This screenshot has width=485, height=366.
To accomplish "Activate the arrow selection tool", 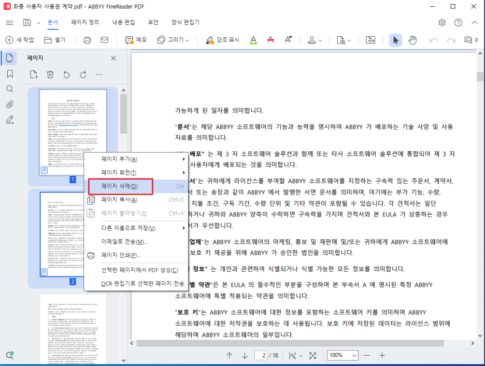I will (x=395, y=40).
